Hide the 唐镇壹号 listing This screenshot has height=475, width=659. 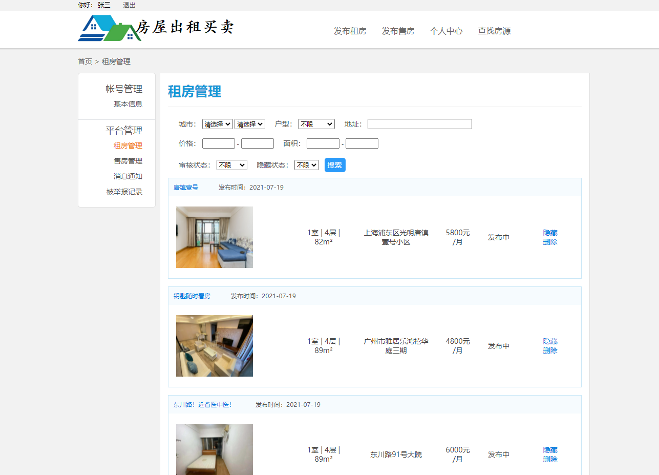tap(549, 232)
